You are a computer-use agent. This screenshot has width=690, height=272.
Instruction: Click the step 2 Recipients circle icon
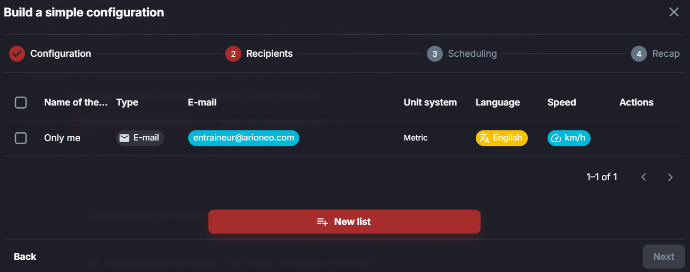(233, 54)
